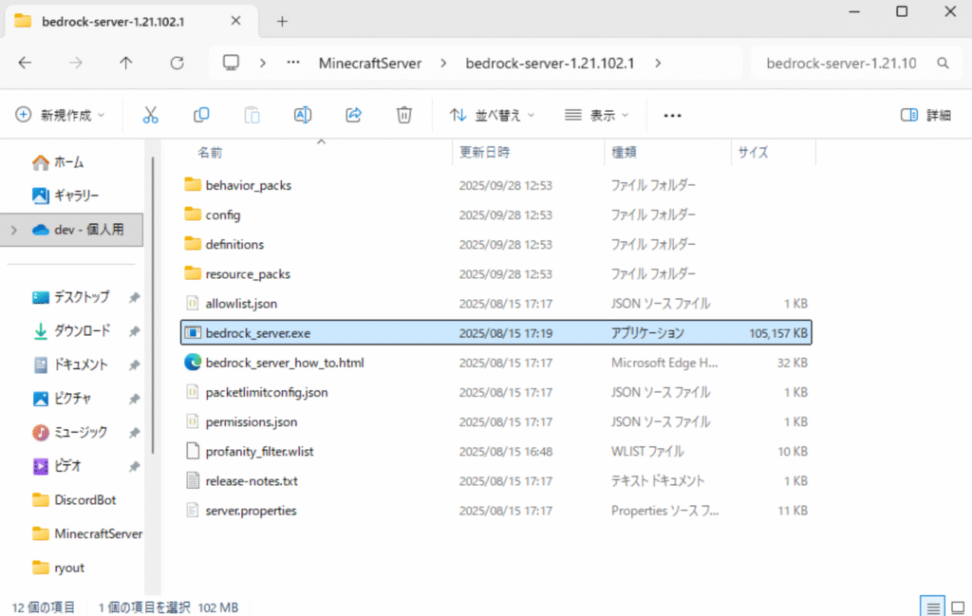
Task: Click the Copy icon in toolbar
Action: pyautogui.click(x=201, y=115)
